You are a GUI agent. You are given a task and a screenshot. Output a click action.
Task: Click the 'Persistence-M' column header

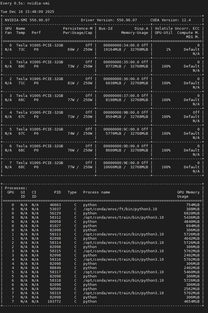(x=78, y=29)
